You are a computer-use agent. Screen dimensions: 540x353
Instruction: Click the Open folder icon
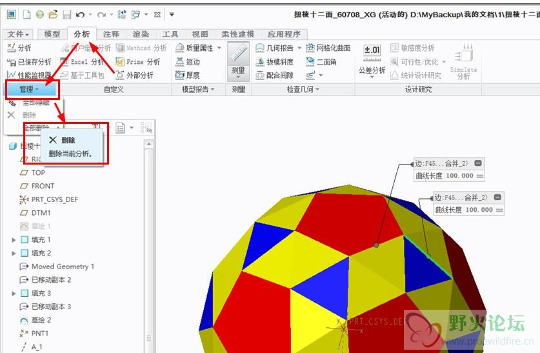[53, 14]
